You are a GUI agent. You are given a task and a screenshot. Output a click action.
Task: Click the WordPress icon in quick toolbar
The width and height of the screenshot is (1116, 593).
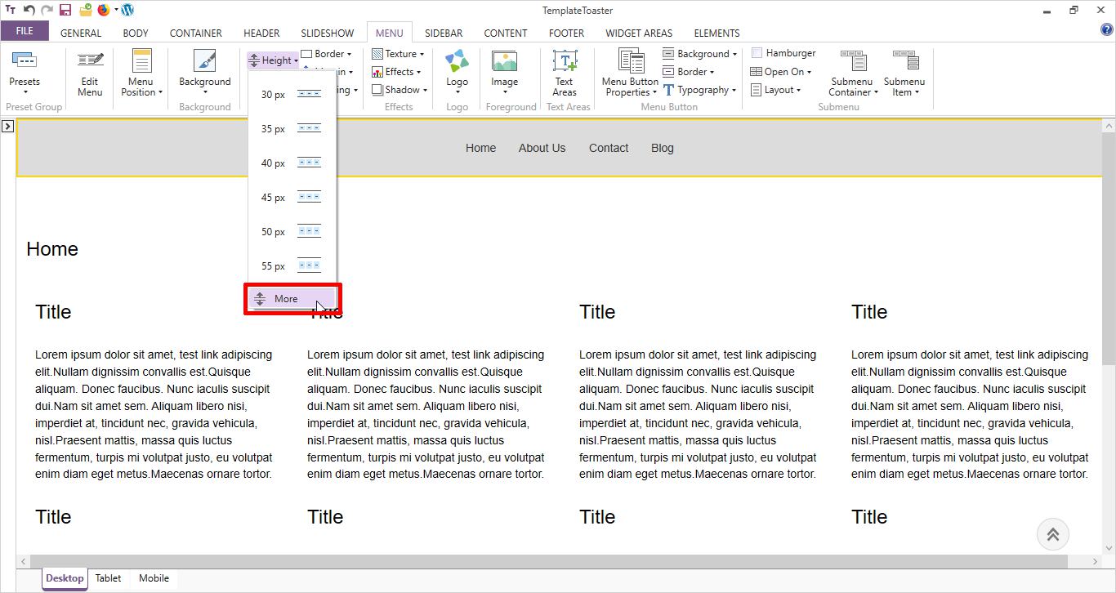tap(127, 11)
